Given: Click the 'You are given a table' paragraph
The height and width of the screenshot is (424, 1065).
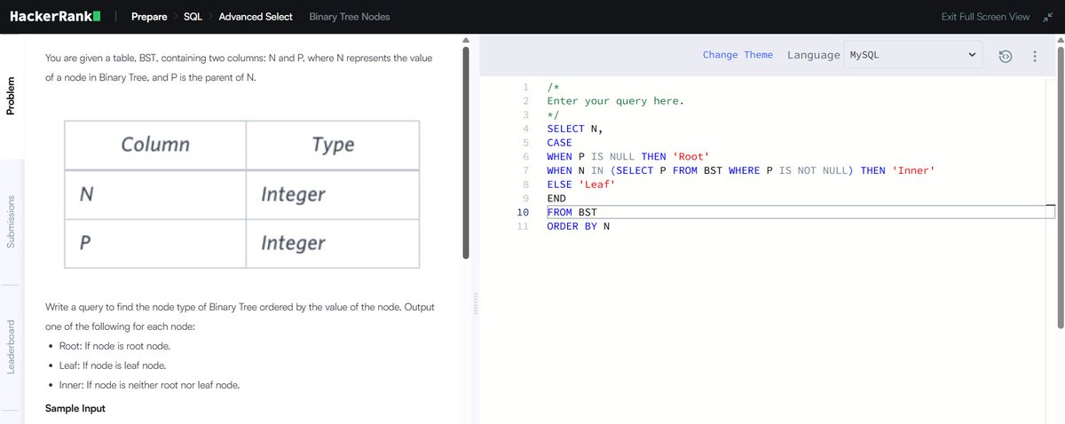Looking at the screenshot, I should [x=240, y=67].
